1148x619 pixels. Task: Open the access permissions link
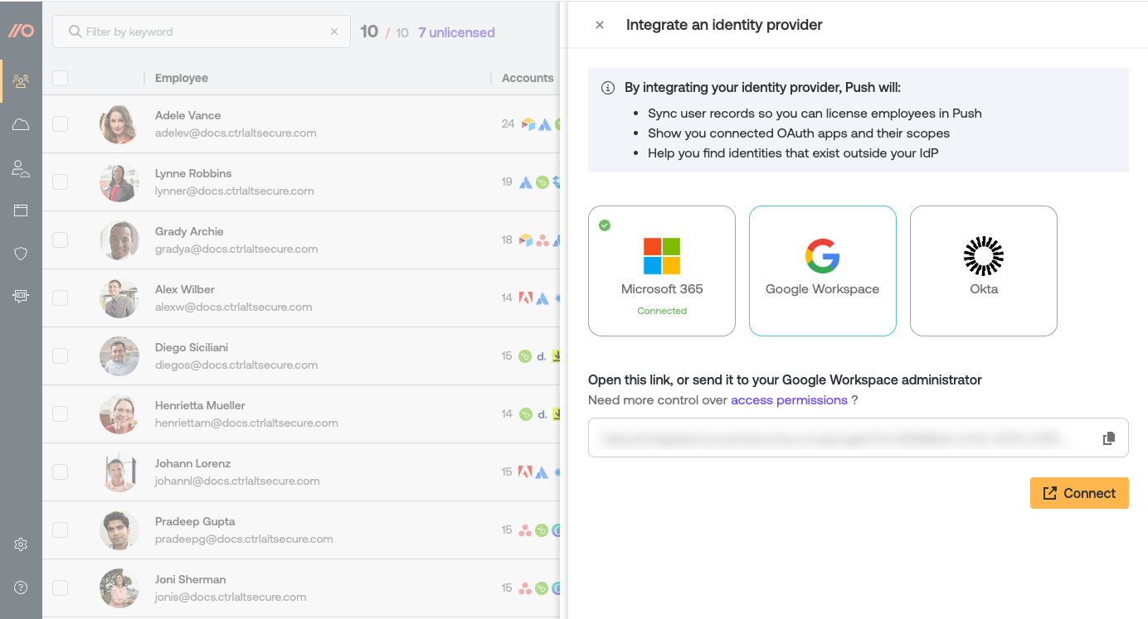pyautogui.click(x=789, y=400)
